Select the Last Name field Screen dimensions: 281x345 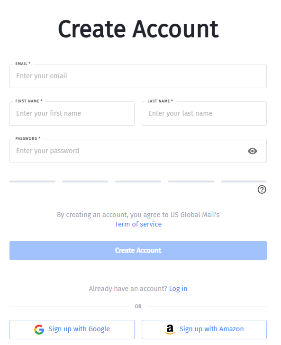tap(204, 114)
